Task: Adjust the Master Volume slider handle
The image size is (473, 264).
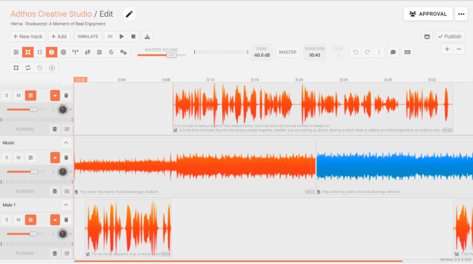Action: coord(171,55)
